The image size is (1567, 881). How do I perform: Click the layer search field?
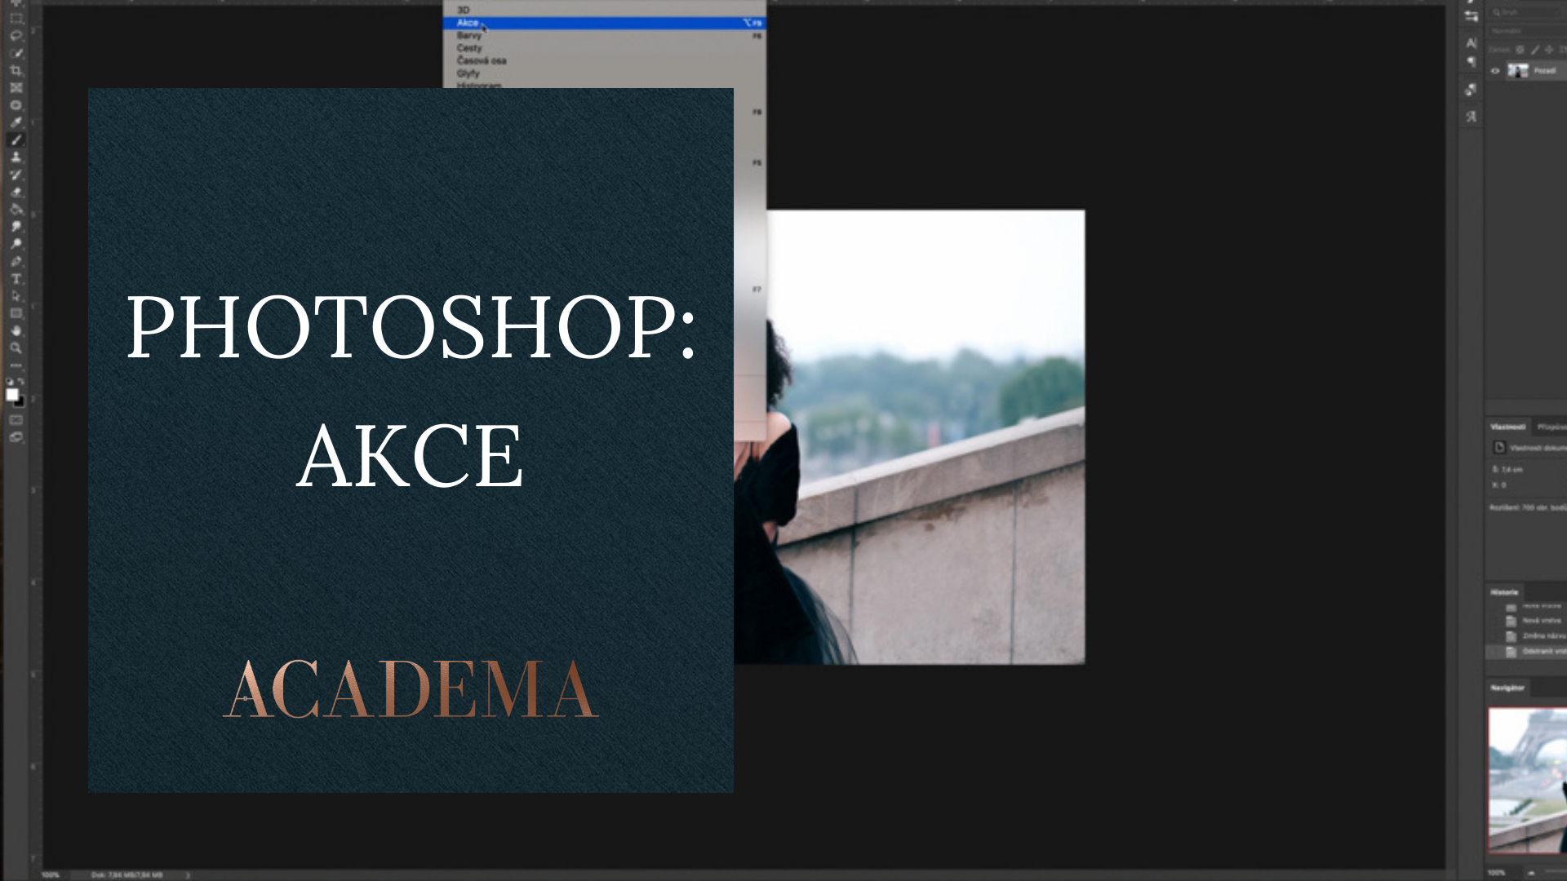(1527, 12)
